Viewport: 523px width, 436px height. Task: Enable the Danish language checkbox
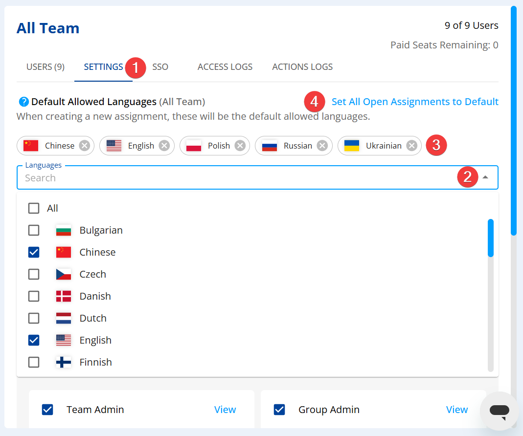(x=34, y=296)
